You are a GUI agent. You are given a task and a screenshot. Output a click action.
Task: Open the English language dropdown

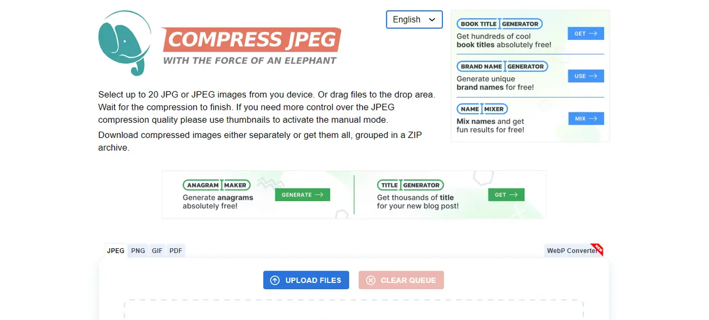[x=414, y=20]
